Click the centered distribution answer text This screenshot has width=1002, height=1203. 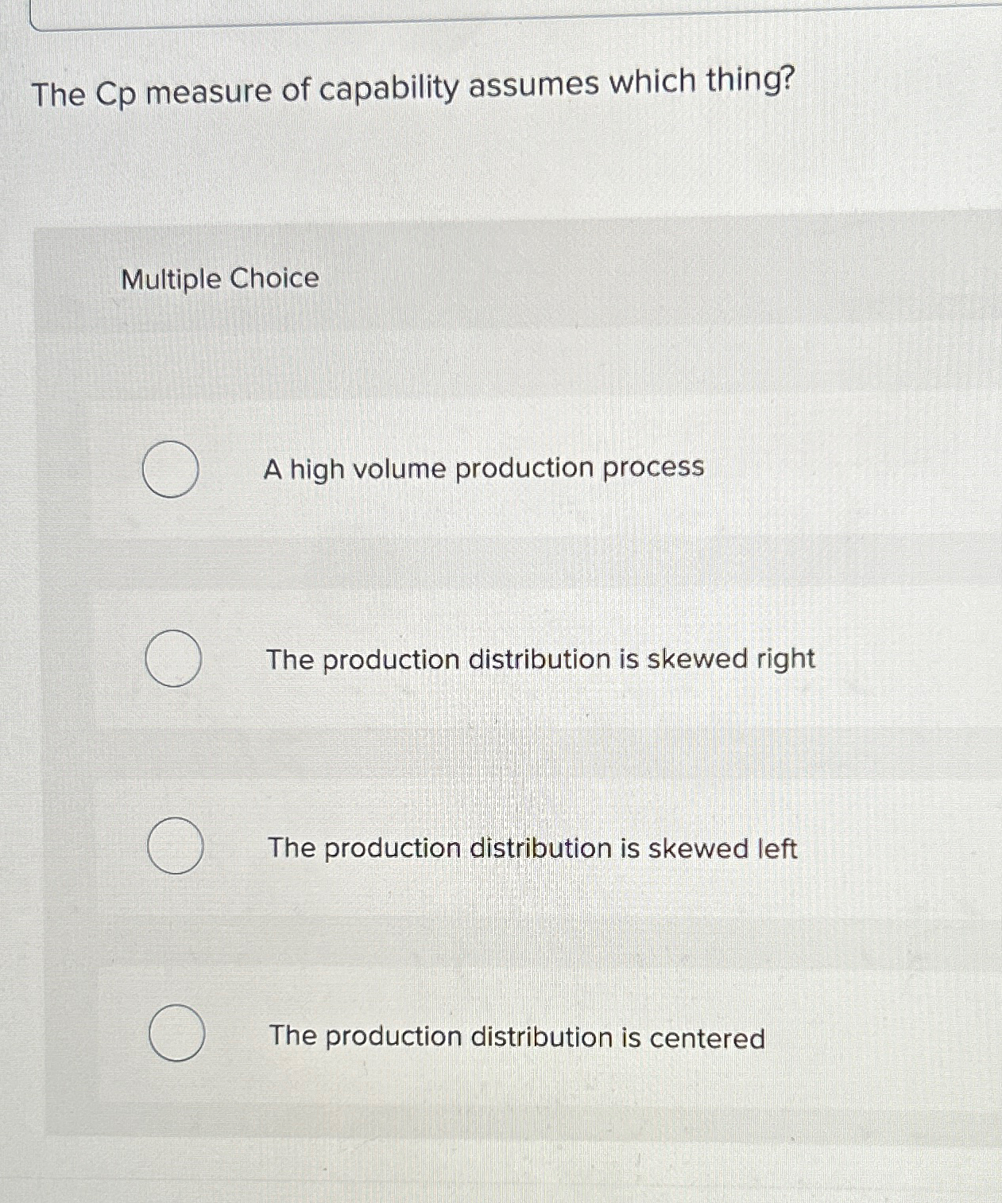[516, 1037]
